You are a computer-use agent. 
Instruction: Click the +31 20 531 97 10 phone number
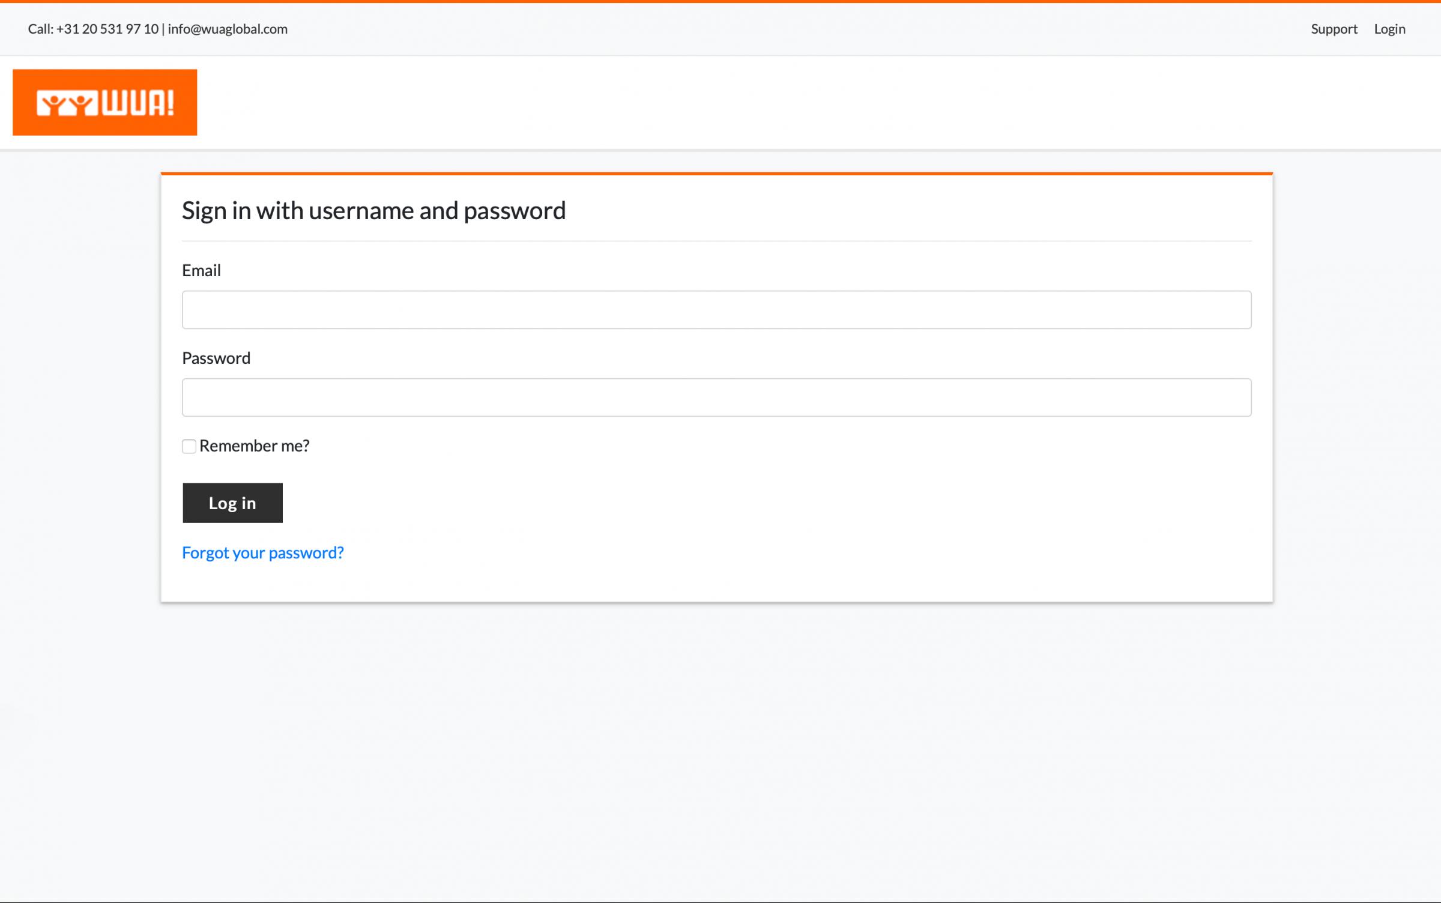[x=107, y=29]
